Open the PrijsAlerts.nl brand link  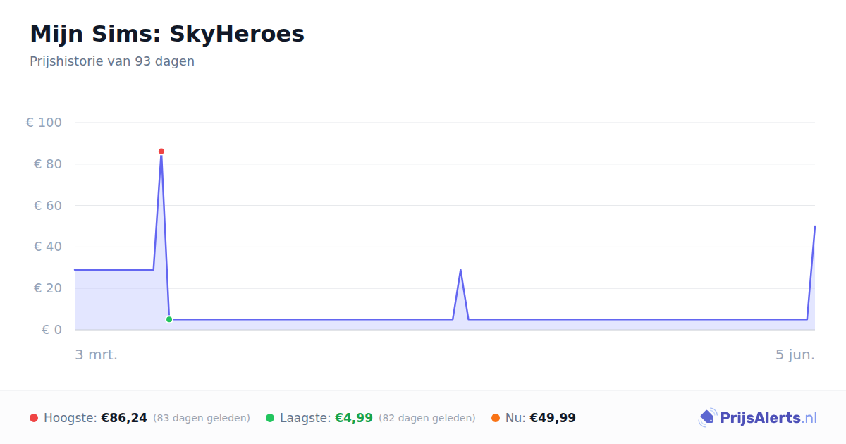[758, 418]
